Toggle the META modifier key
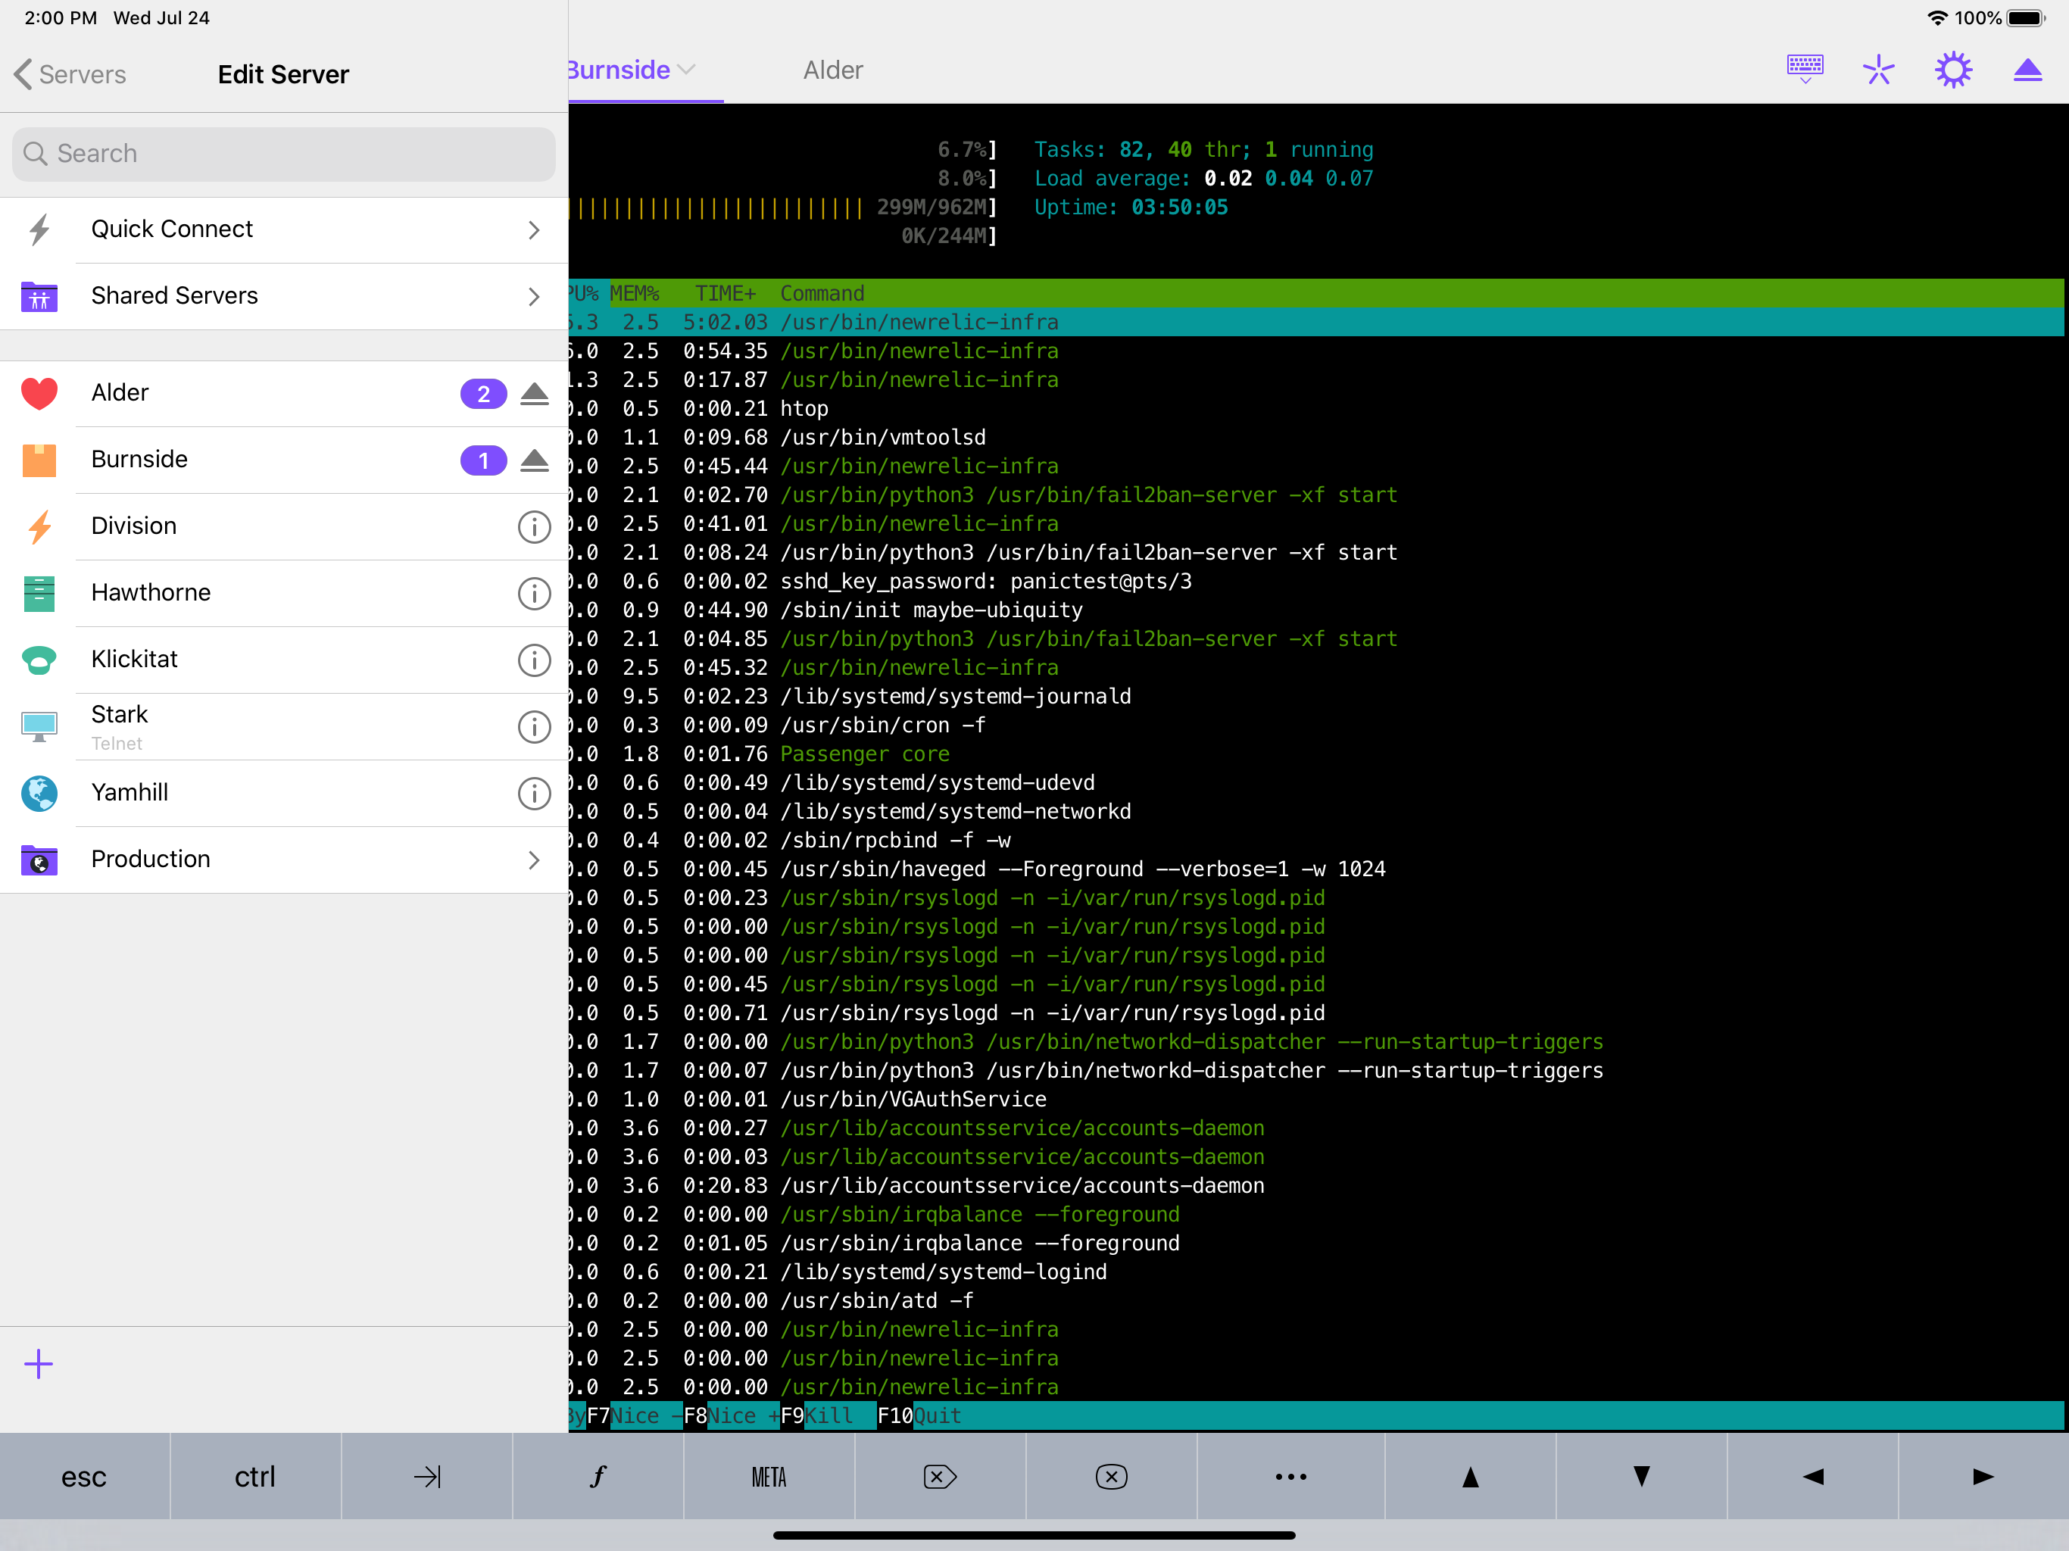This screenshot has height=1551, width=2069. [769, 1477]
